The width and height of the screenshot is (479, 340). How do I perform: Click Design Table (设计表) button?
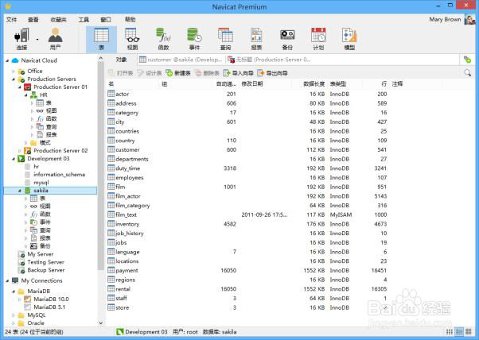coord(150,73)
